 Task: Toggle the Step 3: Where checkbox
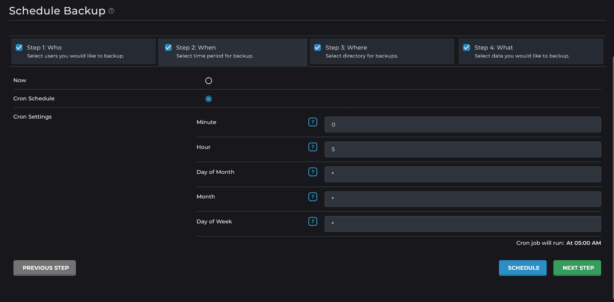coord(317,47)
